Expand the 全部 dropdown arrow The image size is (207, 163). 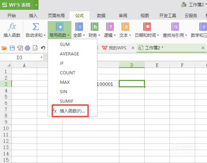click(x=84, y=35)
